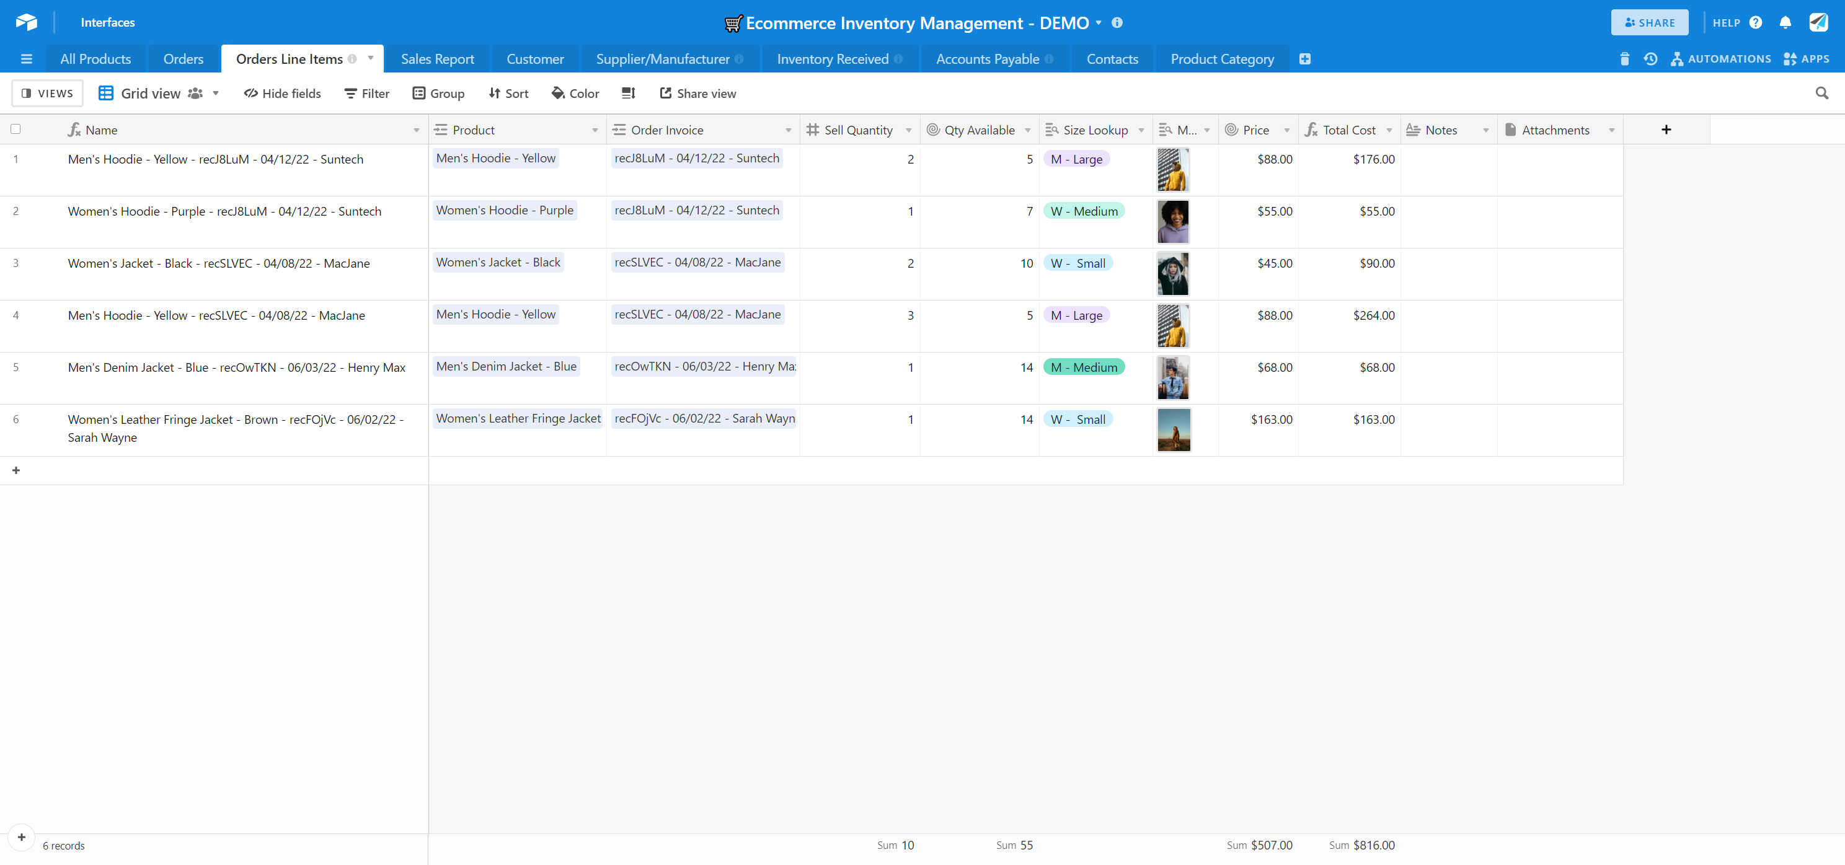
Task: Toggle the row height control
Action: coord(628,93)
